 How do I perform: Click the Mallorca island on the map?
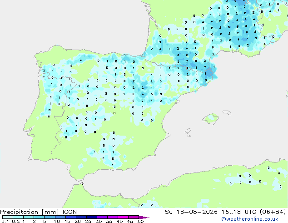[210, 119]
